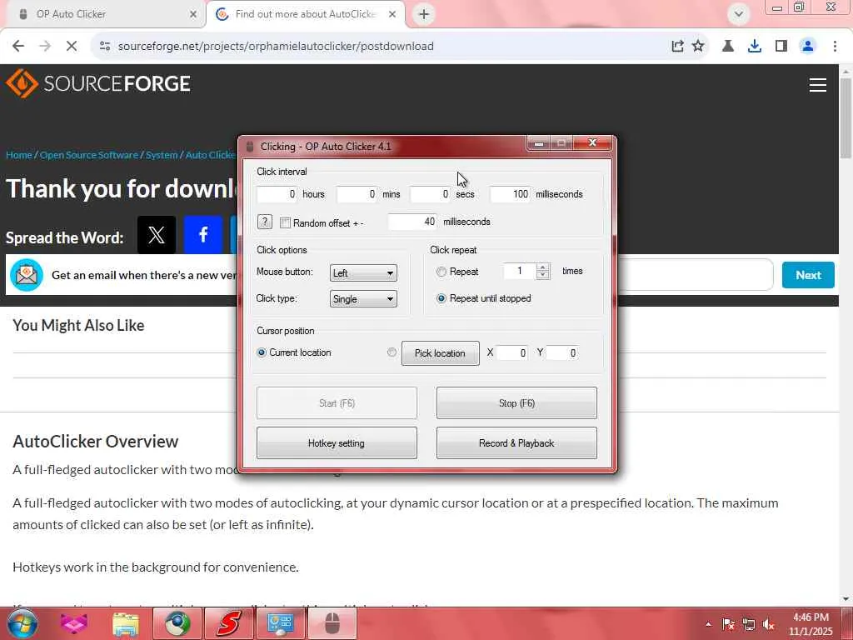Click the volume muted tray icon

tap(769, 624)
